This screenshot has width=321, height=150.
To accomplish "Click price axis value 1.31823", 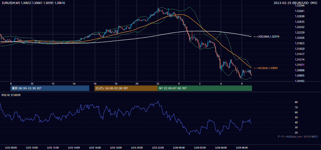I will (300, 43).
